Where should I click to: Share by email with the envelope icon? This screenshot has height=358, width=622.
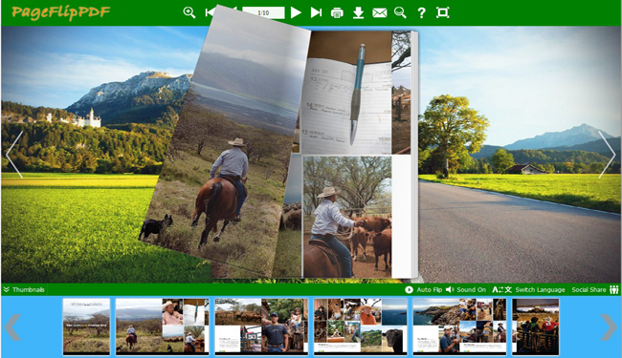(380, 13)
